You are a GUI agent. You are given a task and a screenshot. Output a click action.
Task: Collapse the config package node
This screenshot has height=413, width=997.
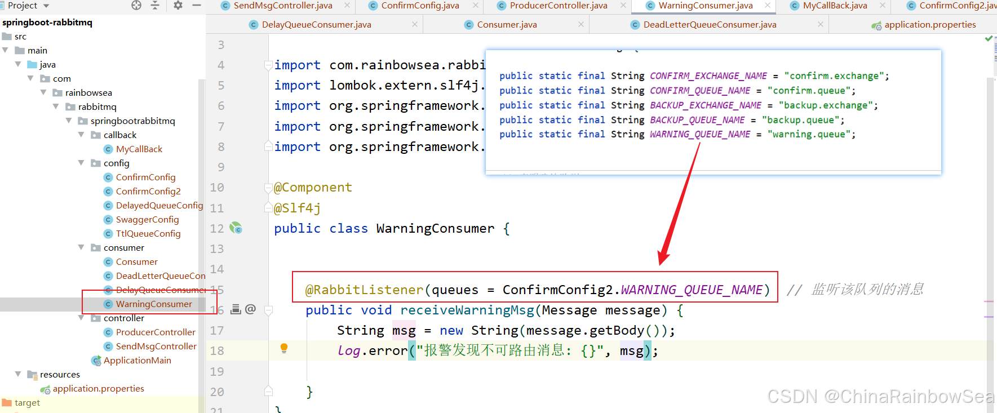pos(82,163)
